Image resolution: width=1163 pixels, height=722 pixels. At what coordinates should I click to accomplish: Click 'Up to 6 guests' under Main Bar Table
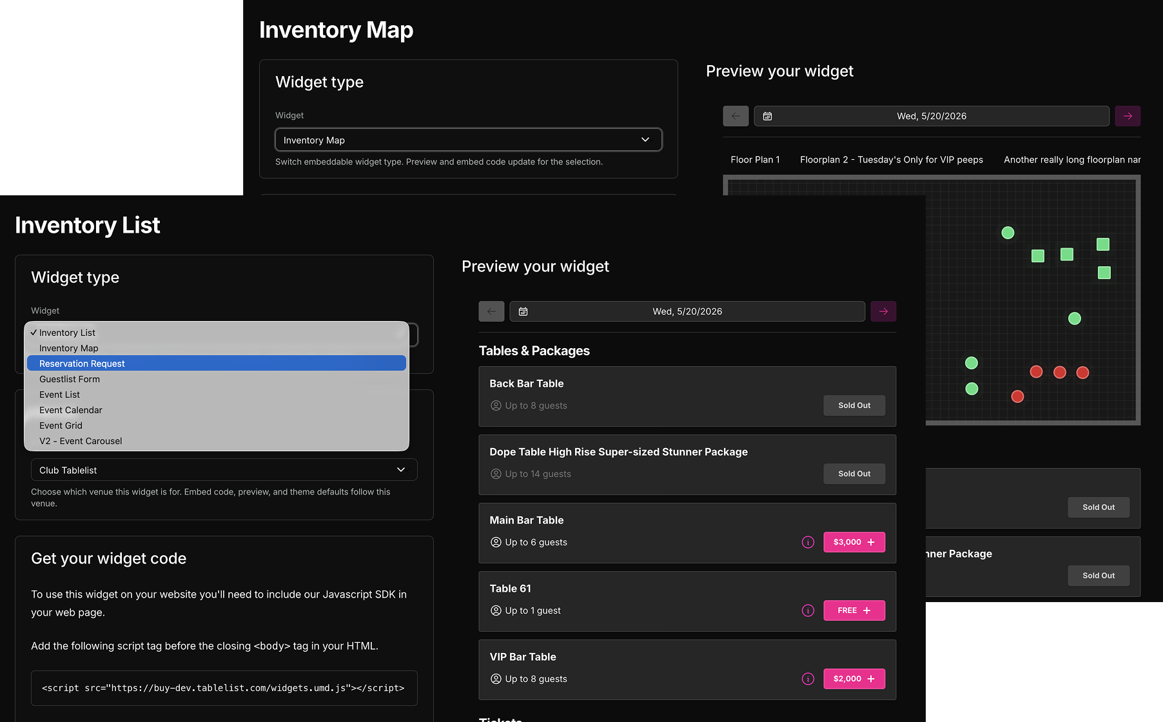pos(536,542)
